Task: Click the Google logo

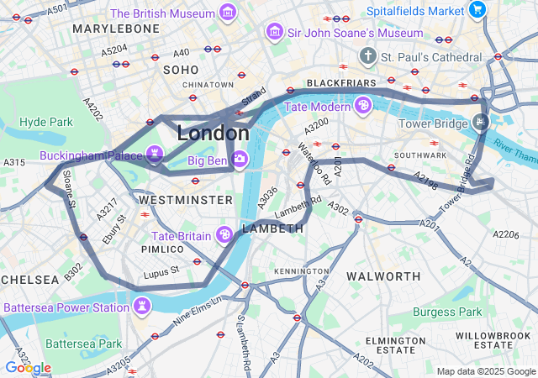Action: [29, 368]
